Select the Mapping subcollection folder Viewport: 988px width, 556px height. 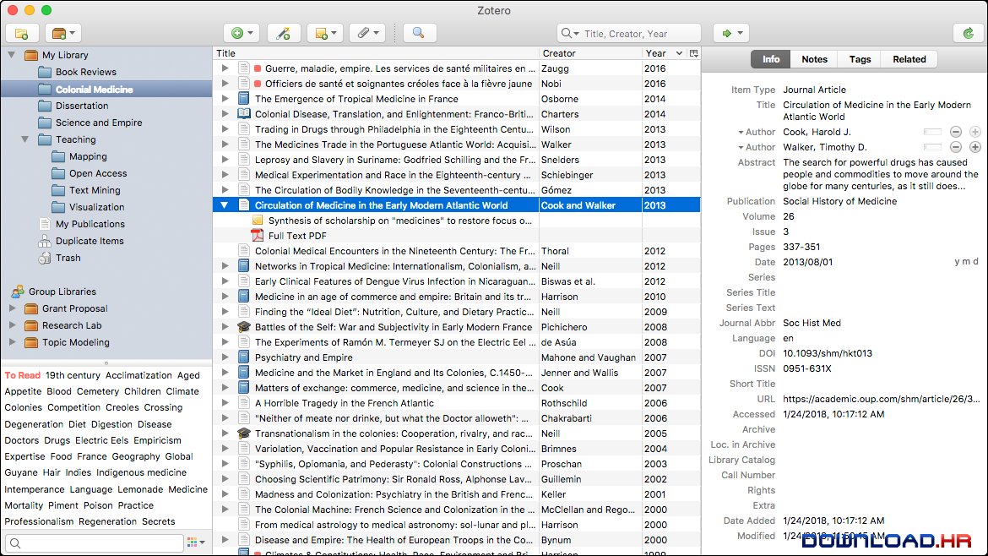88,156
